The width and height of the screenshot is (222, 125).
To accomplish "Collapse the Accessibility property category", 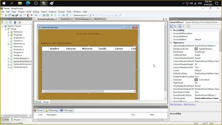I will 171,30.
